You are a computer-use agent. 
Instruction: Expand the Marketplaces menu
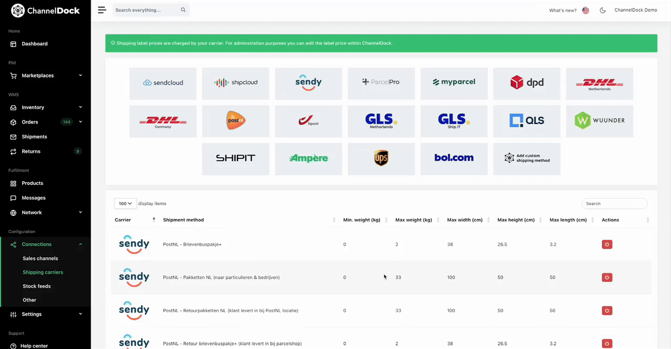pyautogui.click(x=46, y=75)
